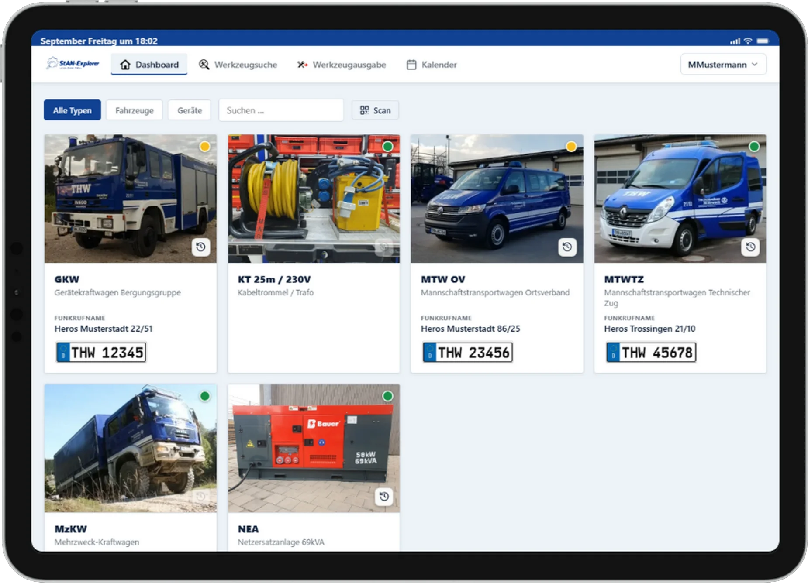The width and height of the screenshot is (808, 583).
Task: Click the Scan button
Action: click(375, 110)
